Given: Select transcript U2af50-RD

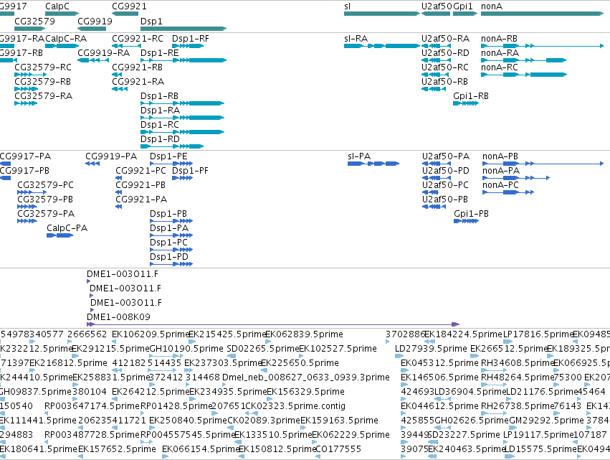Looking at the screenshot, I should point(436,60).
